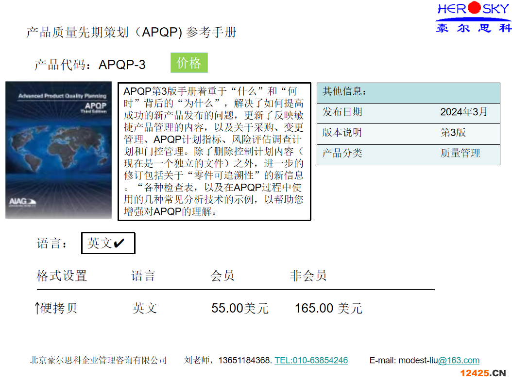The image size is (512, 384).
Task: Click the 硬拷贝 format cell
Action: [56, 308]
